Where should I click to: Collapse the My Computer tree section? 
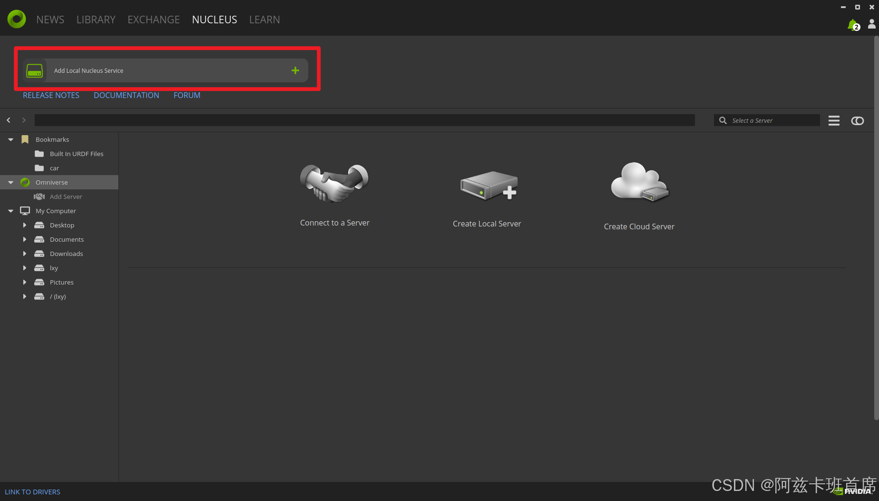coord(10,211)
